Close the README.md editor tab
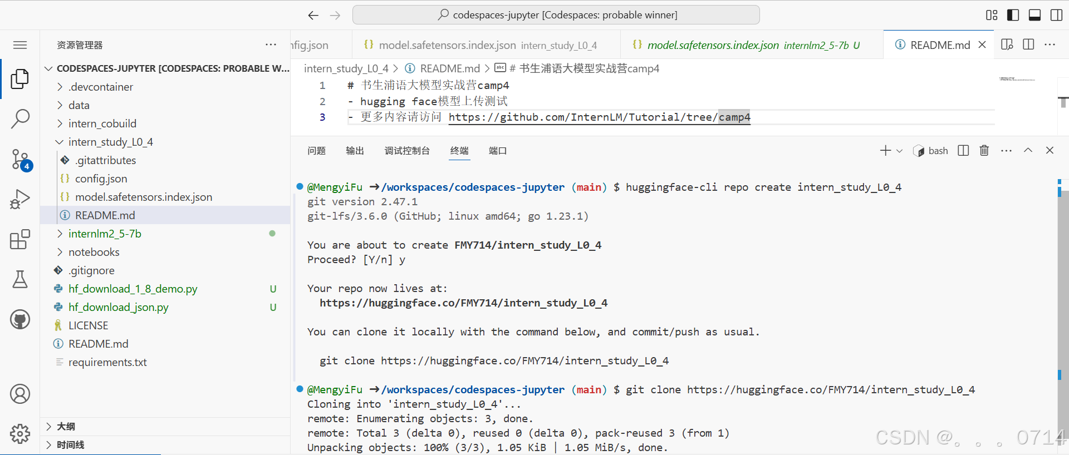 click(x=982, y=44)
